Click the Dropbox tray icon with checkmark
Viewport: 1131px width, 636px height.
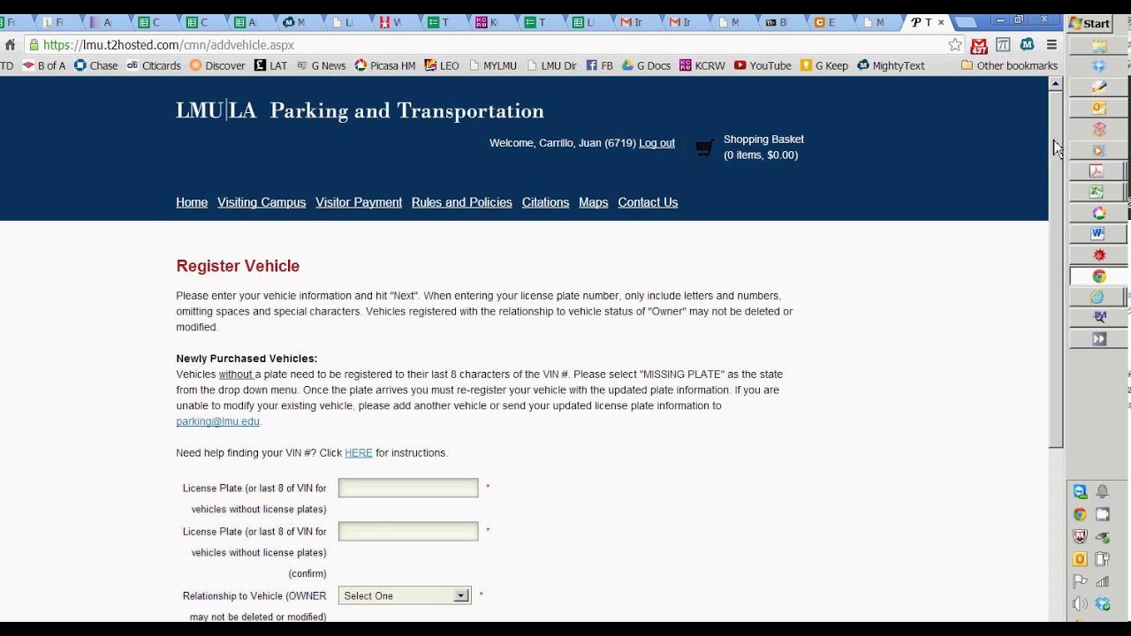(1103, 604)
